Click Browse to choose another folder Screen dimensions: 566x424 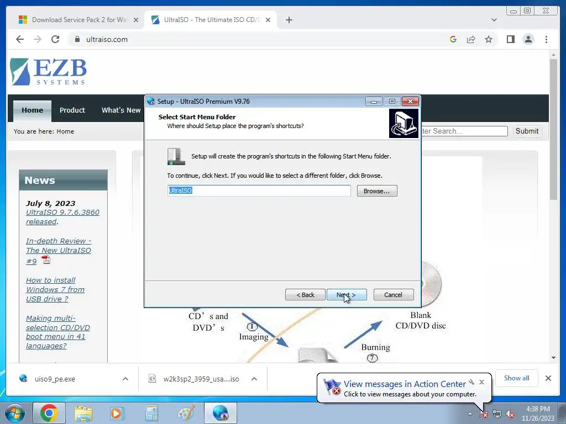pos(377,190)
